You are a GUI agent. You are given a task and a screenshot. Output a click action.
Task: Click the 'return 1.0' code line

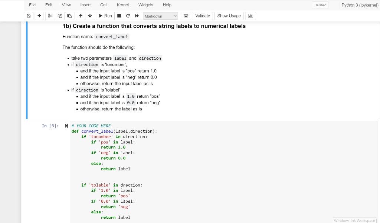point(113,147)
